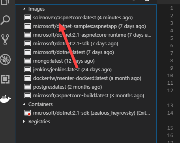Screen dimensions: 180x143
Task: Open the Explorer files icon
Action: click(5, 2)
